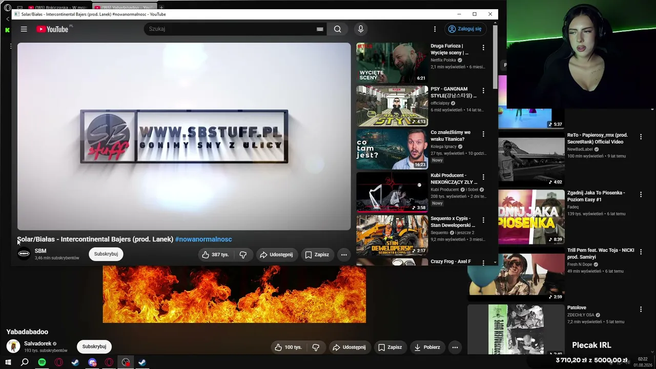Open options for ReTo Papierosy_rmx video
Image resolution: width=656 pixels, height=369 pixels.
(x=641, y=137)
